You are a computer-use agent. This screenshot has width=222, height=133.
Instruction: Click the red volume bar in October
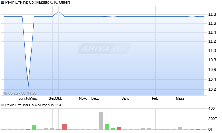point(64,127)
